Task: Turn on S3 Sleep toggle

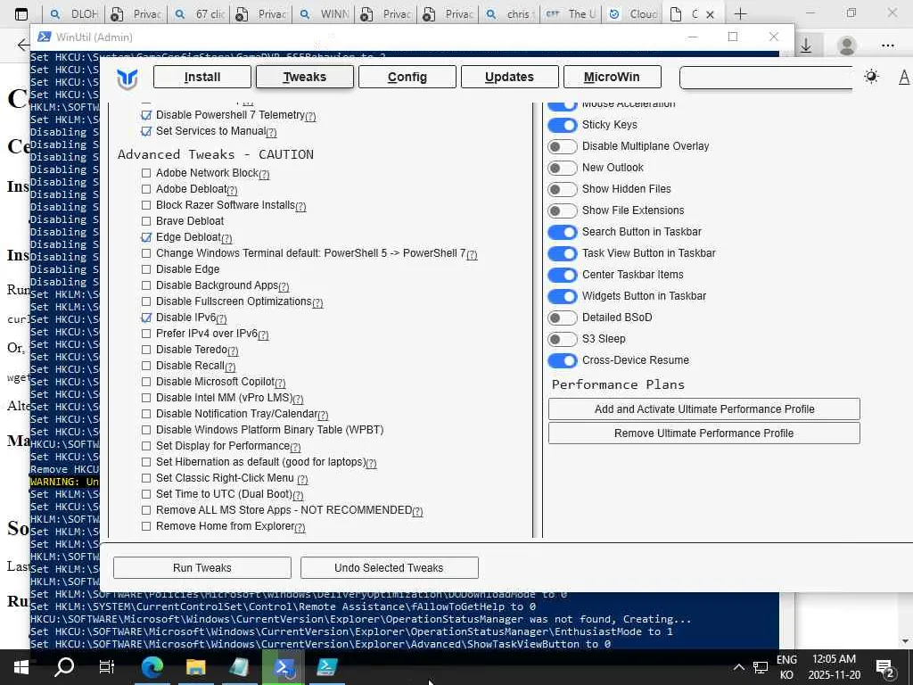Action: 563,339
